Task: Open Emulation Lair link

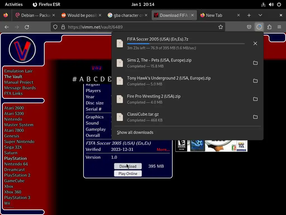Action: pos(18,71)
